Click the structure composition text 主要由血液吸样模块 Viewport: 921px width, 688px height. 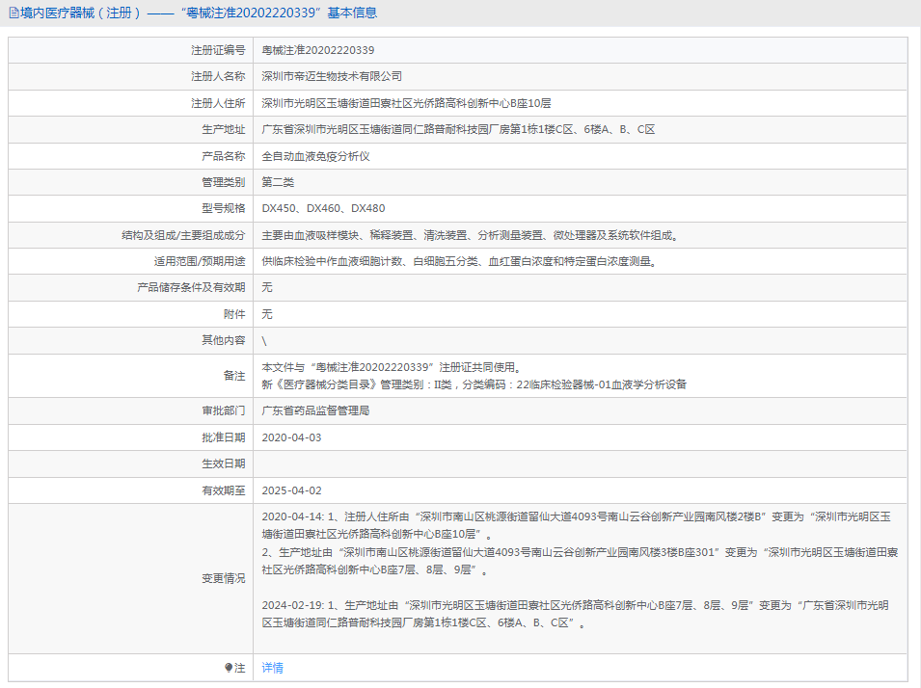pyautogui.click(x=472, y=235)
